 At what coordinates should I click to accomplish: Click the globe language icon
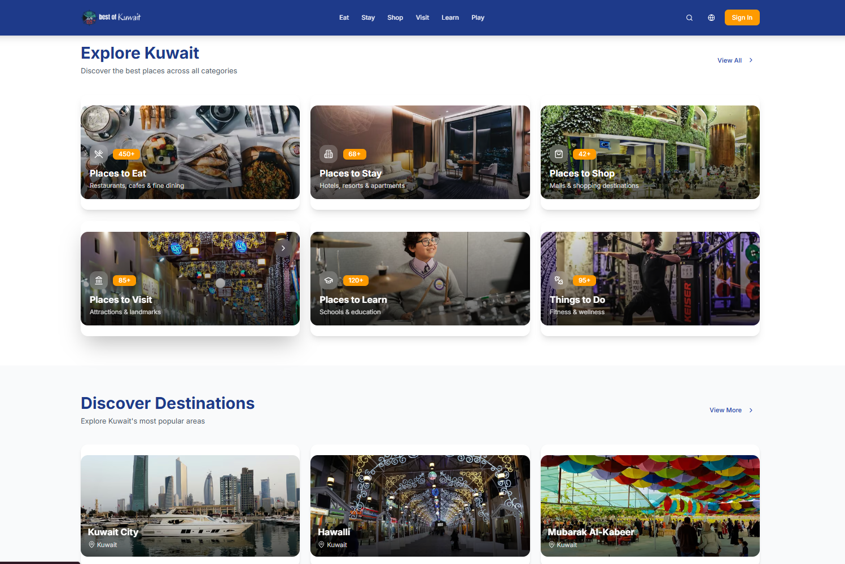coord(711,17)
